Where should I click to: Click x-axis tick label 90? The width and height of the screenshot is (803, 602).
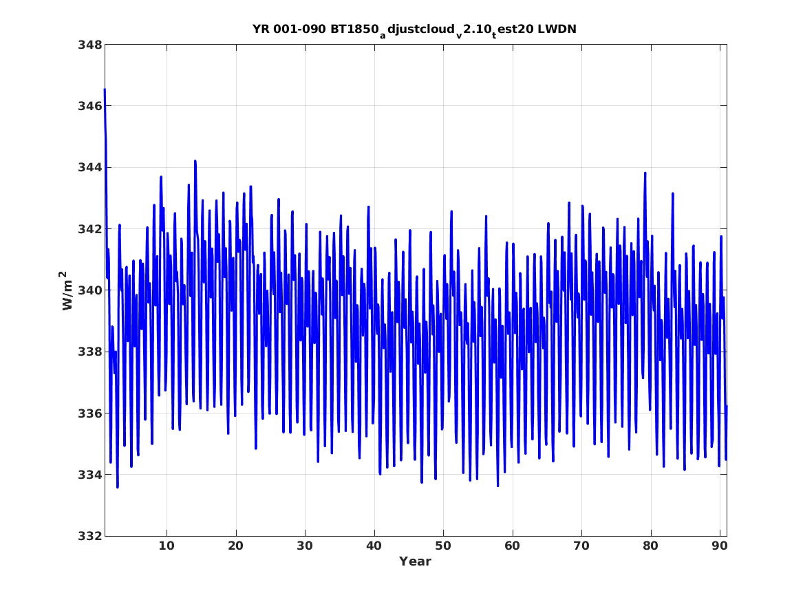(x=720, y=546)
